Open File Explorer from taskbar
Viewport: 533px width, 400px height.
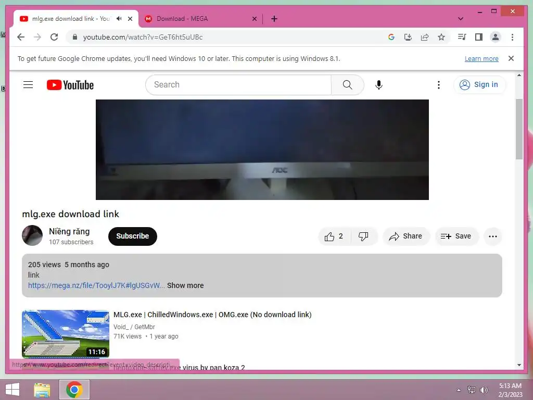point(42,390)
